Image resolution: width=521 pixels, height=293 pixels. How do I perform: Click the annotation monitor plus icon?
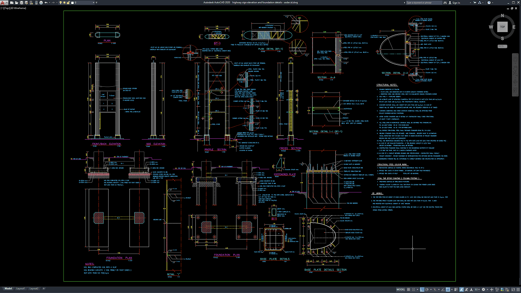491,290
